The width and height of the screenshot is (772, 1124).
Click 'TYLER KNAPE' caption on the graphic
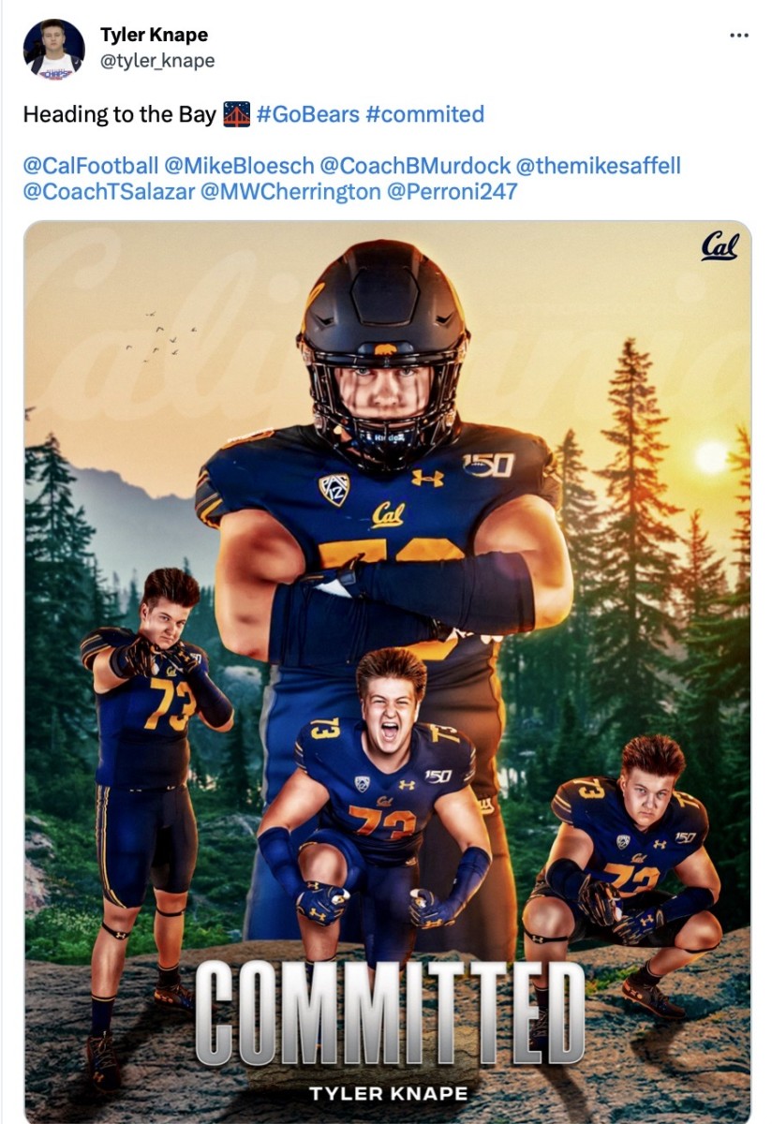coord(388,1093)
